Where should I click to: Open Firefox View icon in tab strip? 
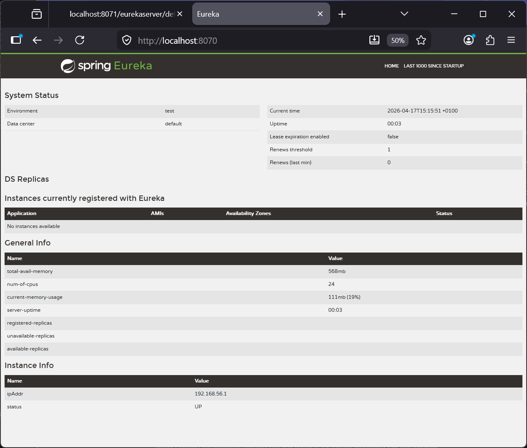point(37,14)
